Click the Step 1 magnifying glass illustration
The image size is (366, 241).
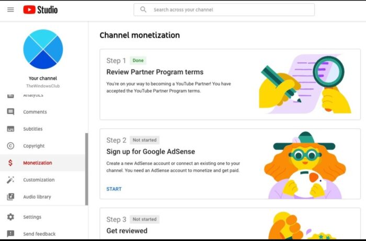(x=328, y=73)
